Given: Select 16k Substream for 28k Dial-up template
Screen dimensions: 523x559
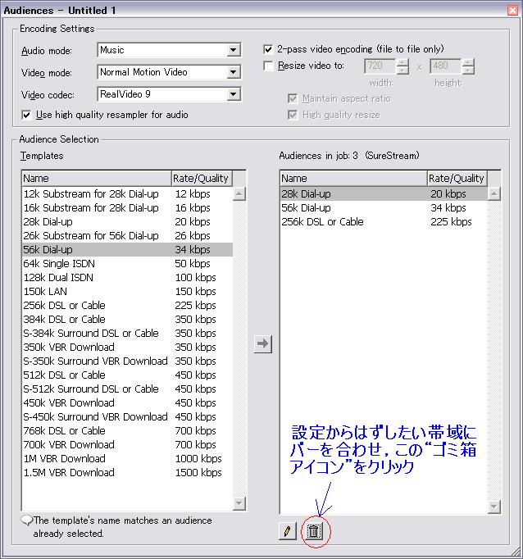Looking at the screenshot, I should 127,208.
